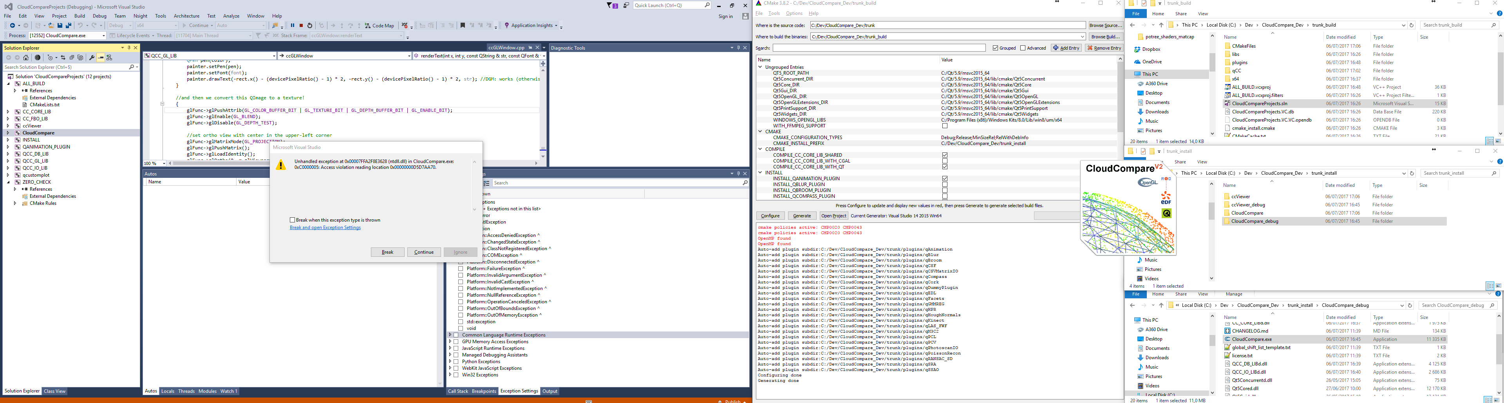Uncheck the Grouped checkbox in CMake
The height and width of the screenshot is (403, 1504).
(x=996, y=48)
